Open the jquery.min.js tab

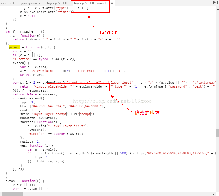coord(31,3)
